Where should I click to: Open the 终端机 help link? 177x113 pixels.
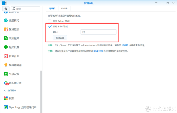click(125, 45)
